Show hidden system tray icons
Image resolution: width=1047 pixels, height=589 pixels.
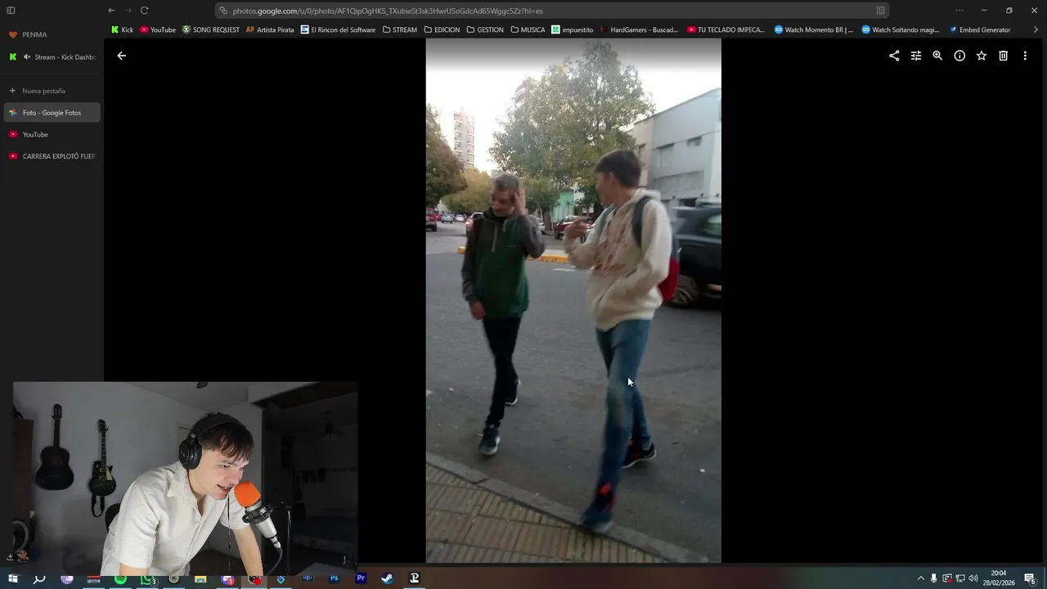(x=920, y=578)
